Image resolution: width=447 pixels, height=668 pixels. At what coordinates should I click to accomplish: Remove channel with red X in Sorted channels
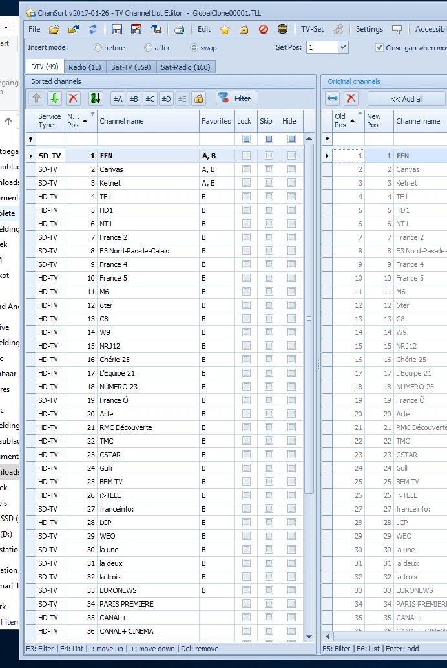pyautogui.click(x=73, y=98)
